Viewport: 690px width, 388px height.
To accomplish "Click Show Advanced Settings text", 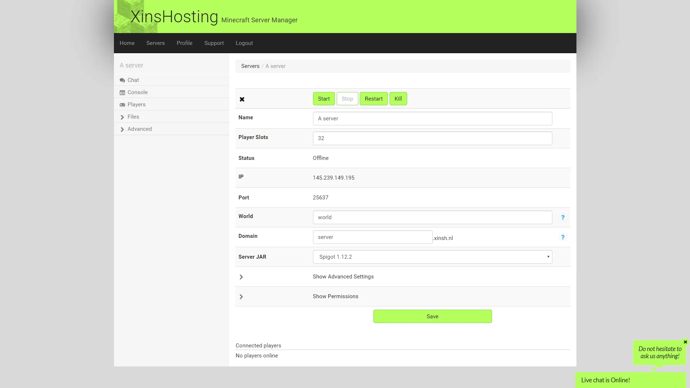I will 343,277.
